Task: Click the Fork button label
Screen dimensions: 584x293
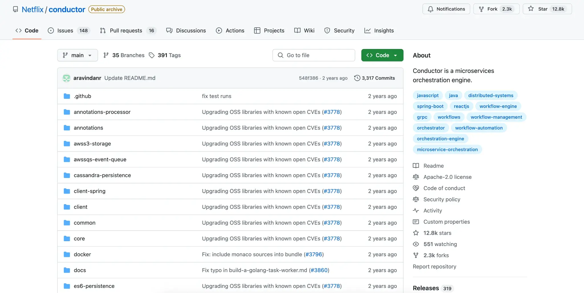Action: [x=492, y=9]
